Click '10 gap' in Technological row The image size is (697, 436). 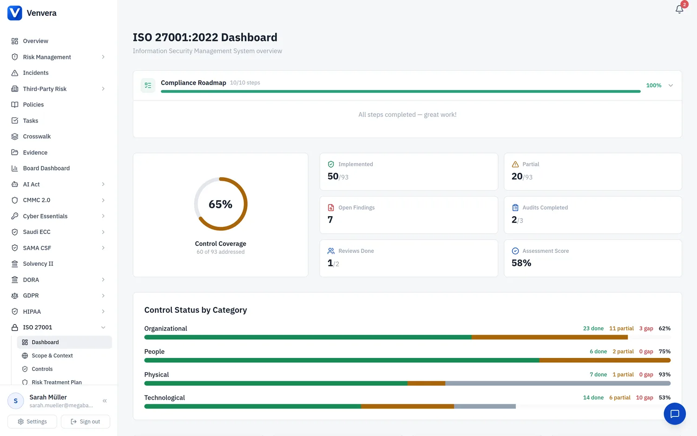click(x=644, y=398)
